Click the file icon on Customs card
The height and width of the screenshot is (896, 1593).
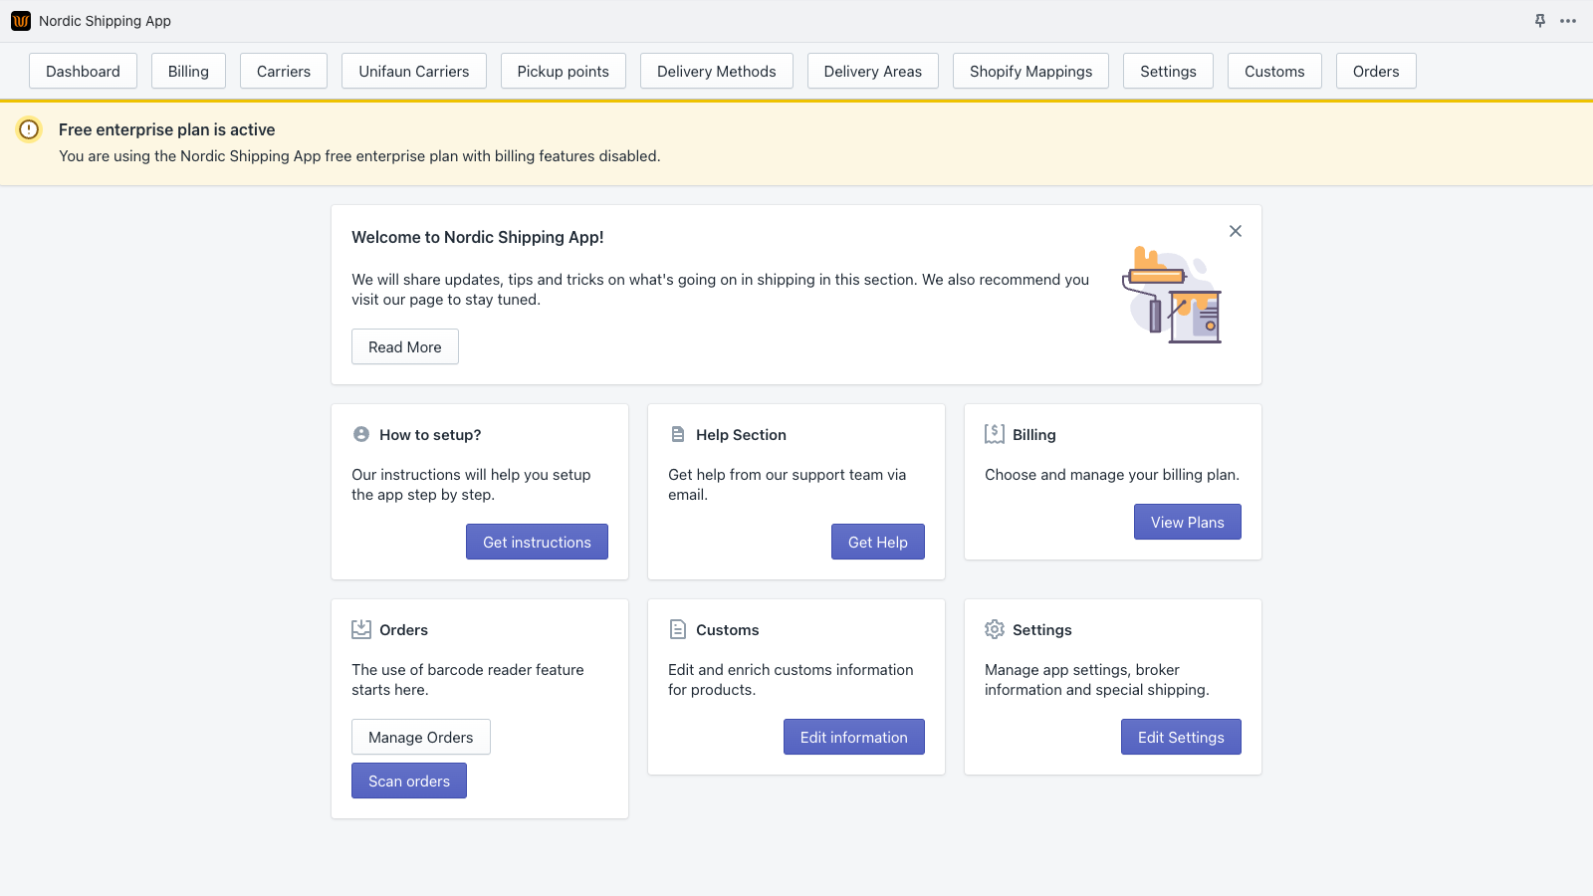678,628
